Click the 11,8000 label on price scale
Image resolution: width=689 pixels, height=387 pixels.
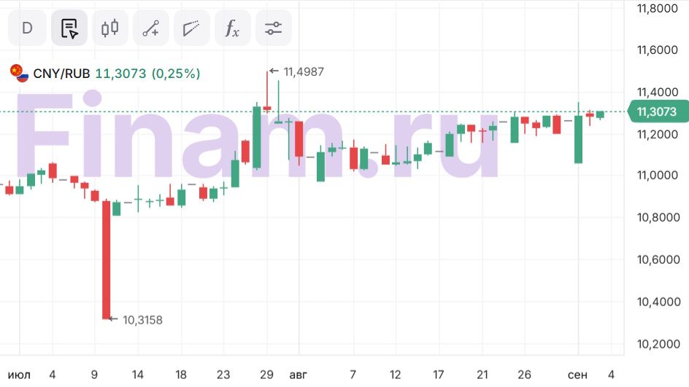point(656,9)
